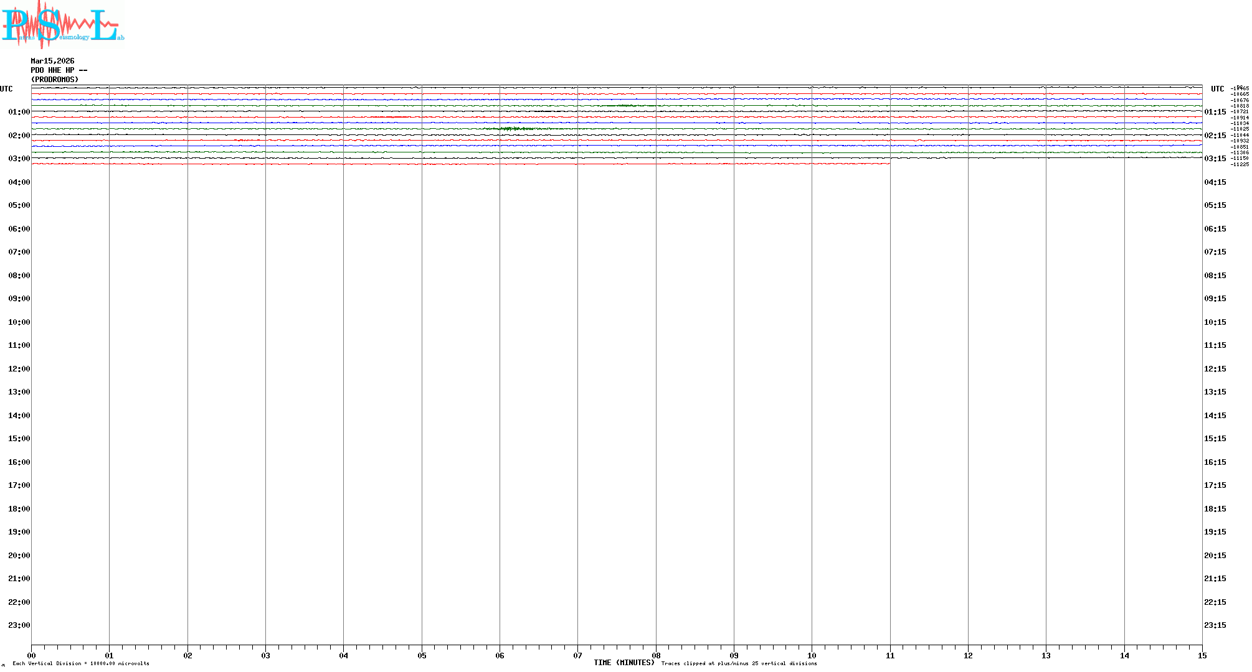Click the (PRODROMOS) station name text
1252x672 pixels.
point(55,80)
